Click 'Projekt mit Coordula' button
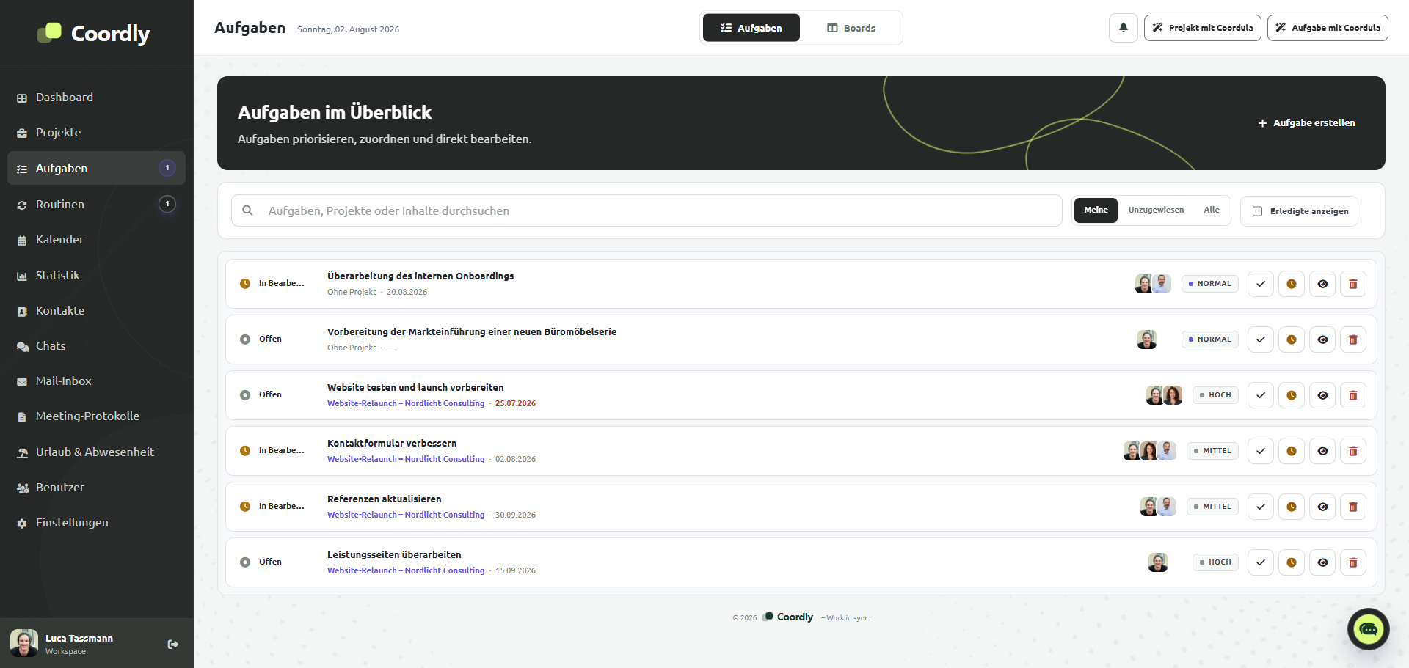 (x=1203, y=28)
